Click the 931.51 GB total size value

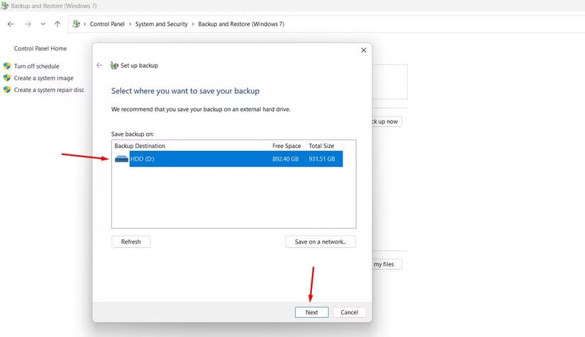pyautogui.click(x=322, y=159)
